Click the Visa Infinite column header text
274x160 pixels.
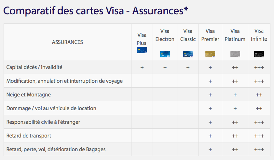(x=259, y=35)
